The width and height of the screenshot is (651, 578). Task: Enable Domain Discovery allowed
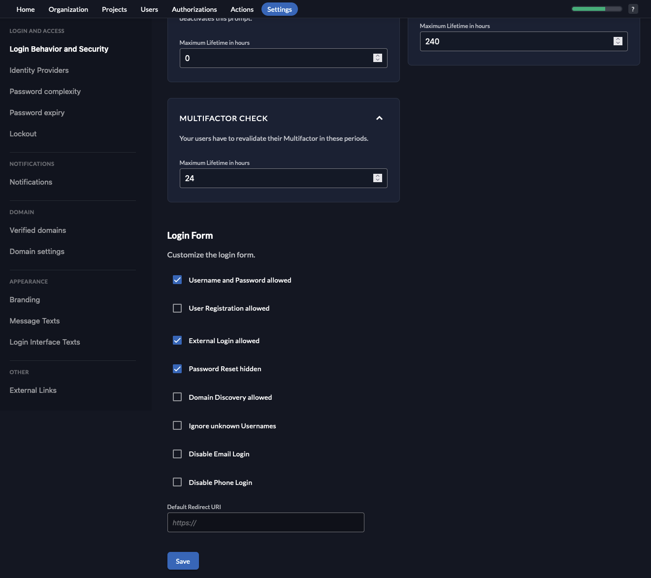coord(177,397)
